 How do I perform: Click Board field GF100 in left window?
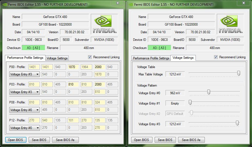(55, 24)
